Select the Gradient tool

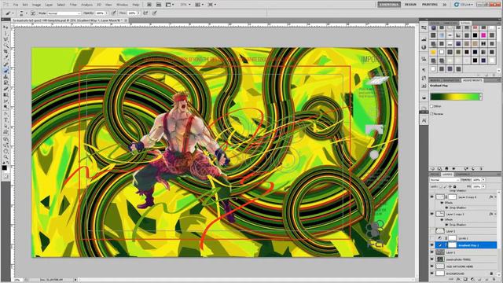(x=6, y=94)
